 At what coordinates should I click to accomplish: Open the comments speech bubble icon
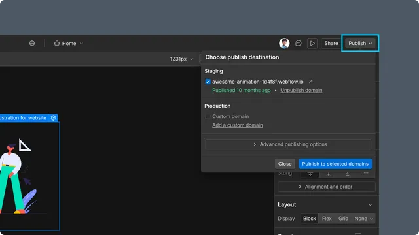(299, 43)
